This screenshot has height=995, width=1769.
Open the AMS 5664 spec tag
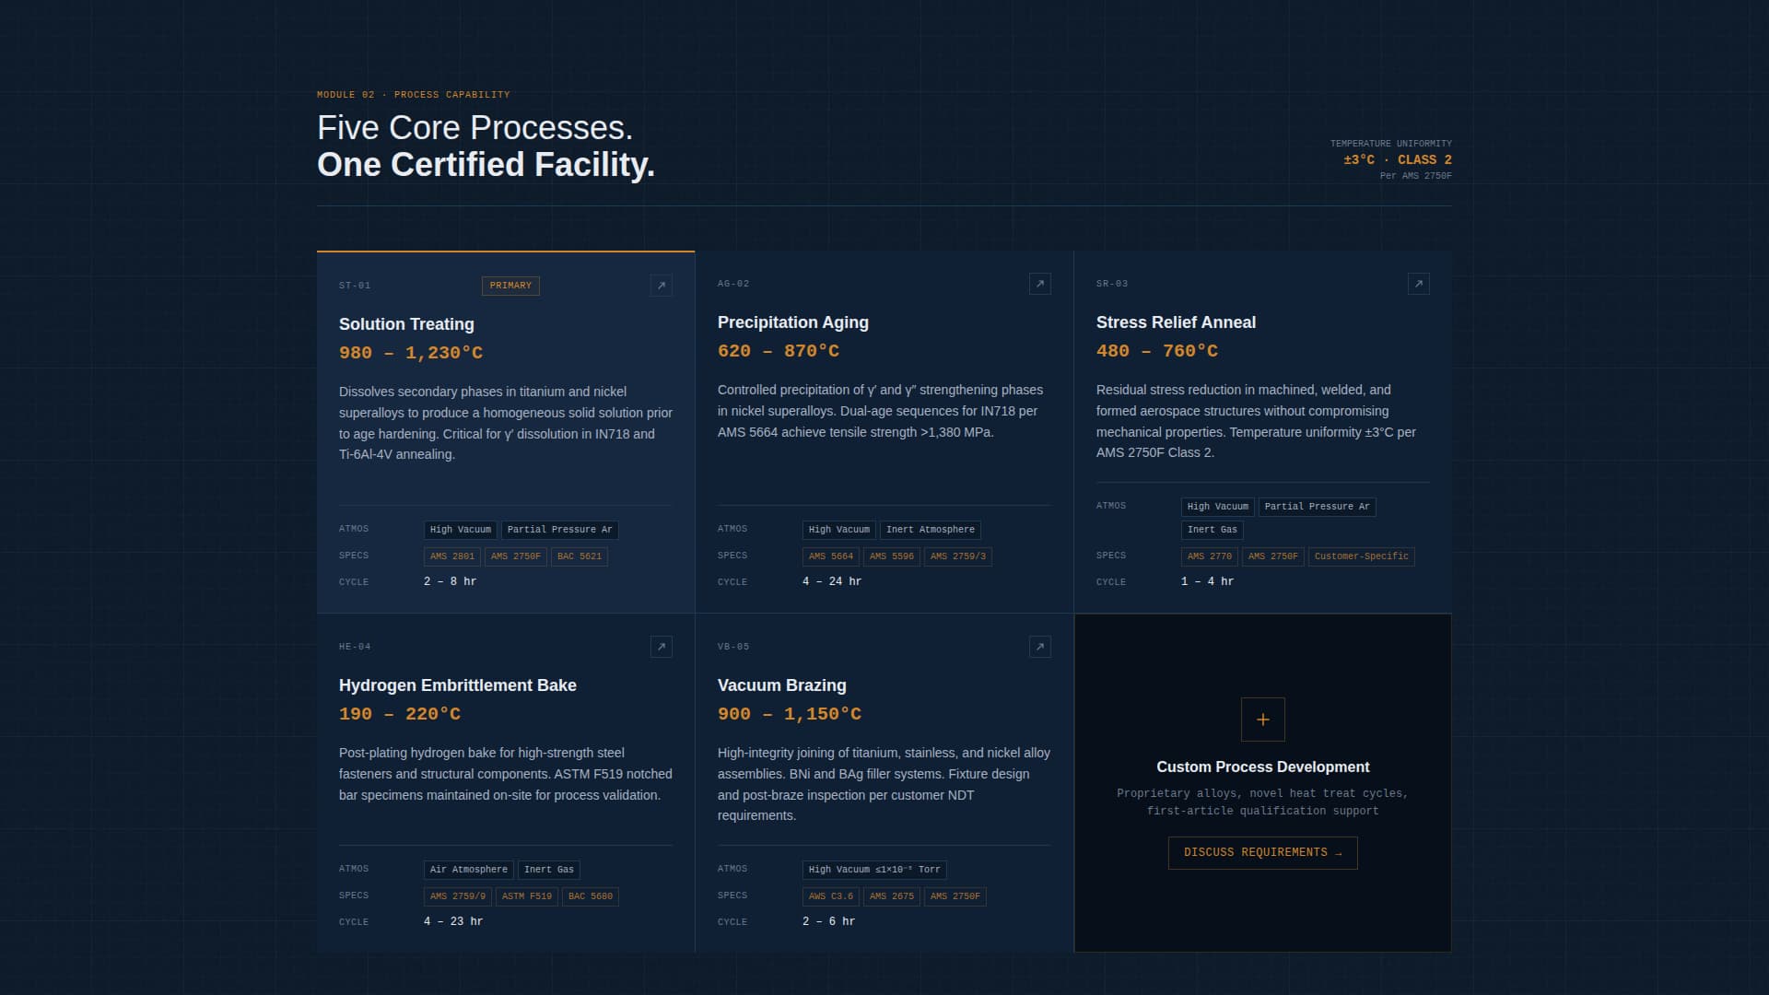click(829, 556)
